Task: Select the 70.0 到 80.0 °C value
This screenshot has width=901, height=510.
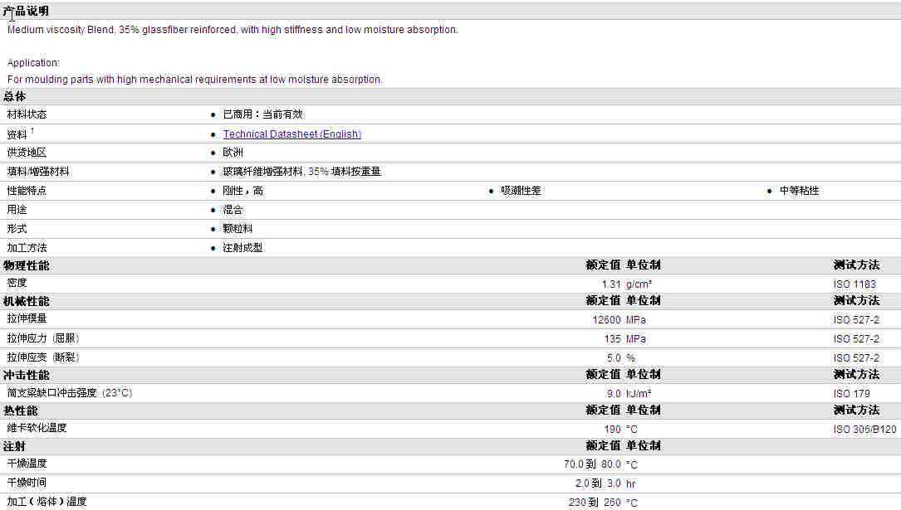Action: coord(600,464)
